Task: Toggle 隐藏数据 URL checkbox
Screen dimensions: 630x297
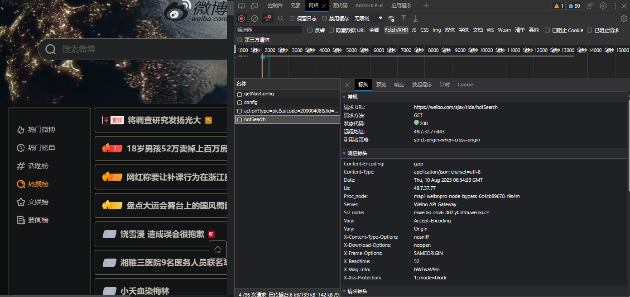Action: (332, 30)
